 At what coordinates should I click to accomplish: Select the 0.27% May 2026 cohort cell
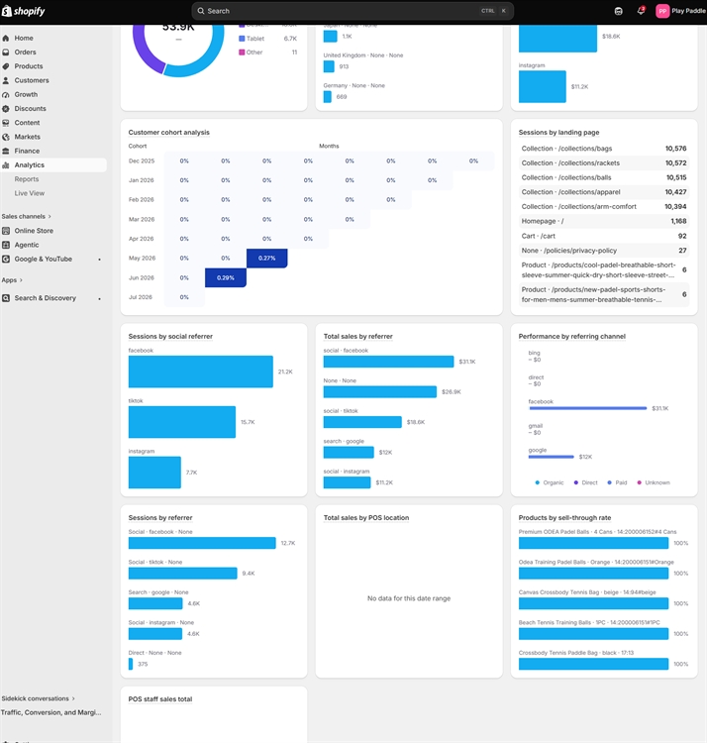click(266, 259)
